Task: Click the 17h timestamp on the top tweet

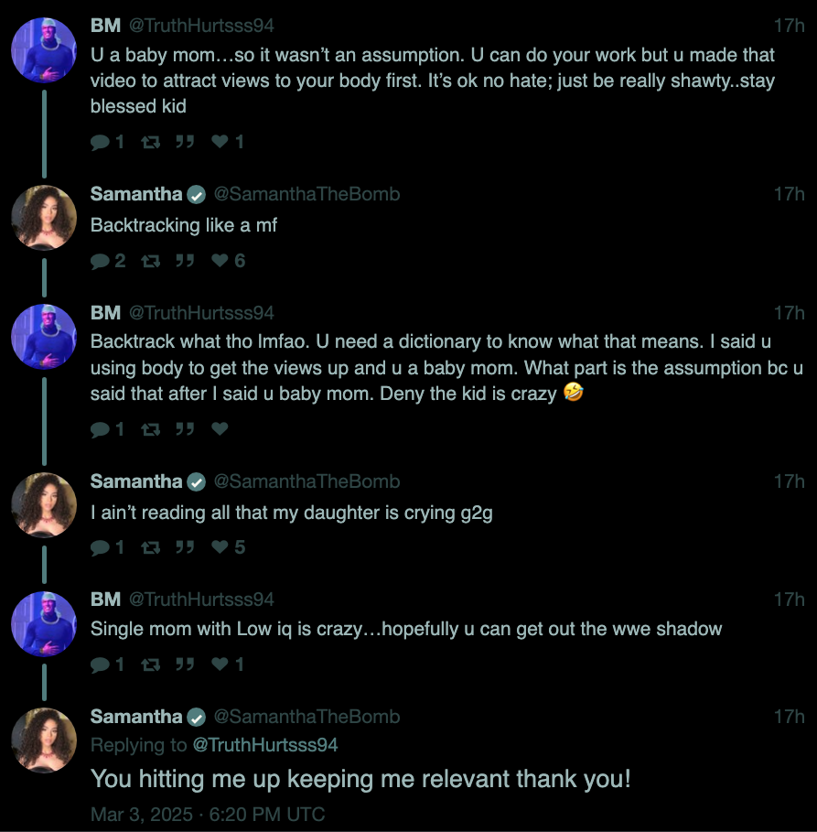Action: tap(789, 26)
